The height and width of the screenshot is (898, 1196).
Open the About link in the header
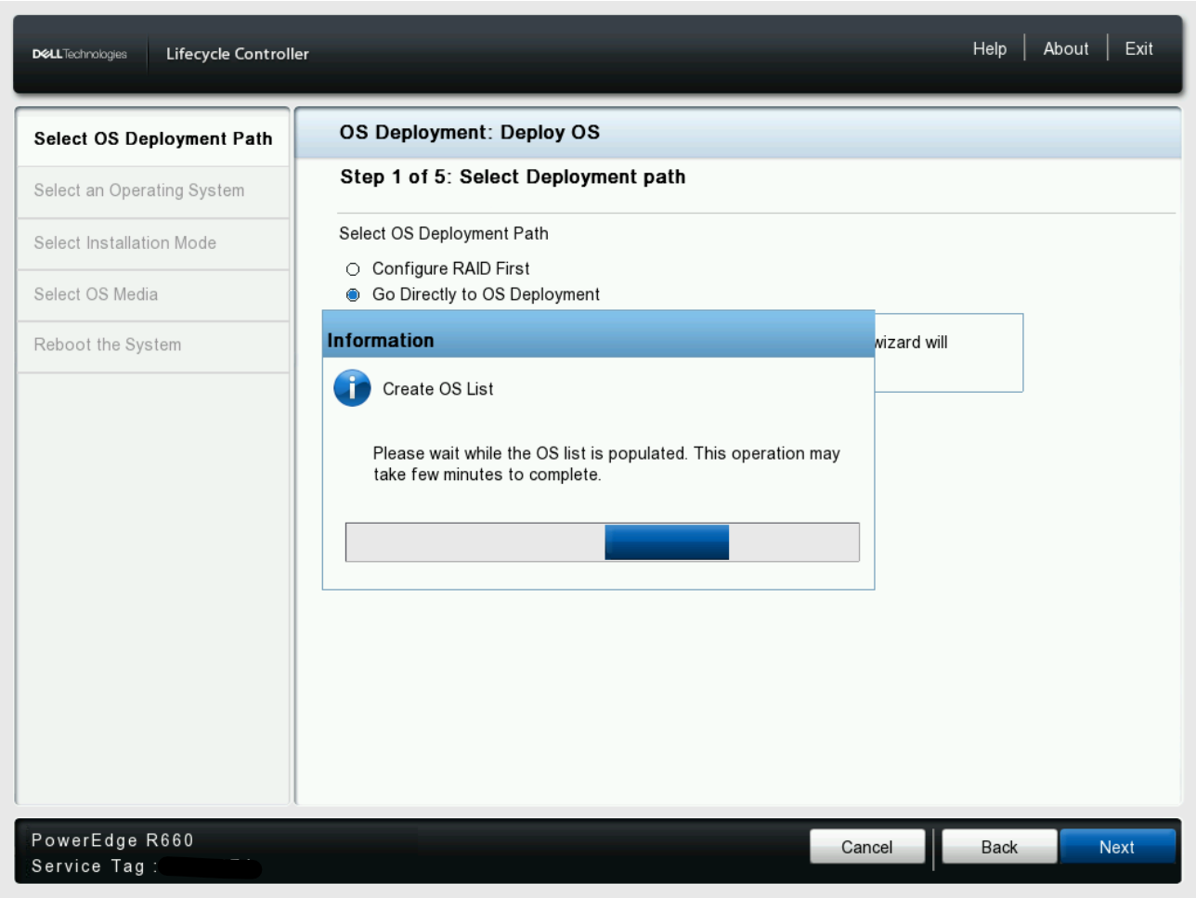(1065, 49)
